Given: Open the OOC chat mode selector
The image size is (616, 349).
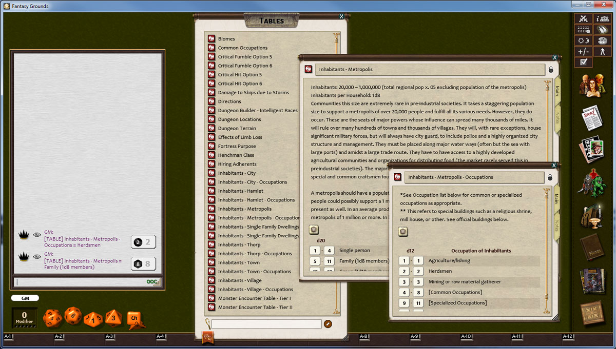Looking at the screenshot, I should coord(152,282).
